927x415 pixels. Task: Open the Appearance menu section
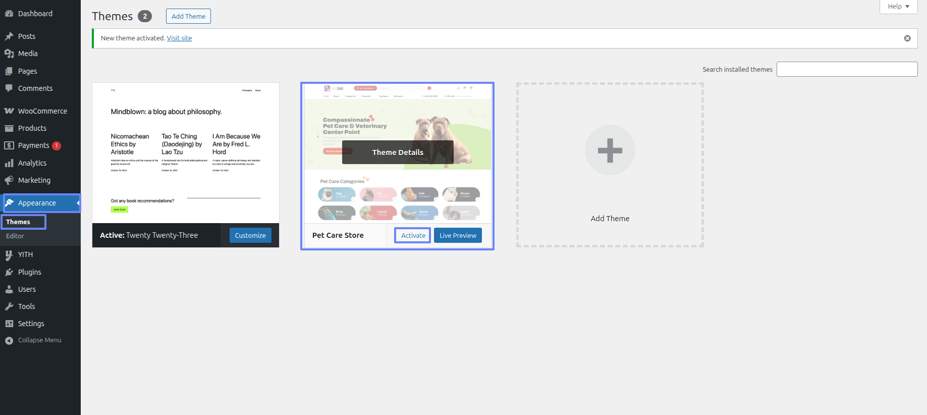(x=37, y=203)
